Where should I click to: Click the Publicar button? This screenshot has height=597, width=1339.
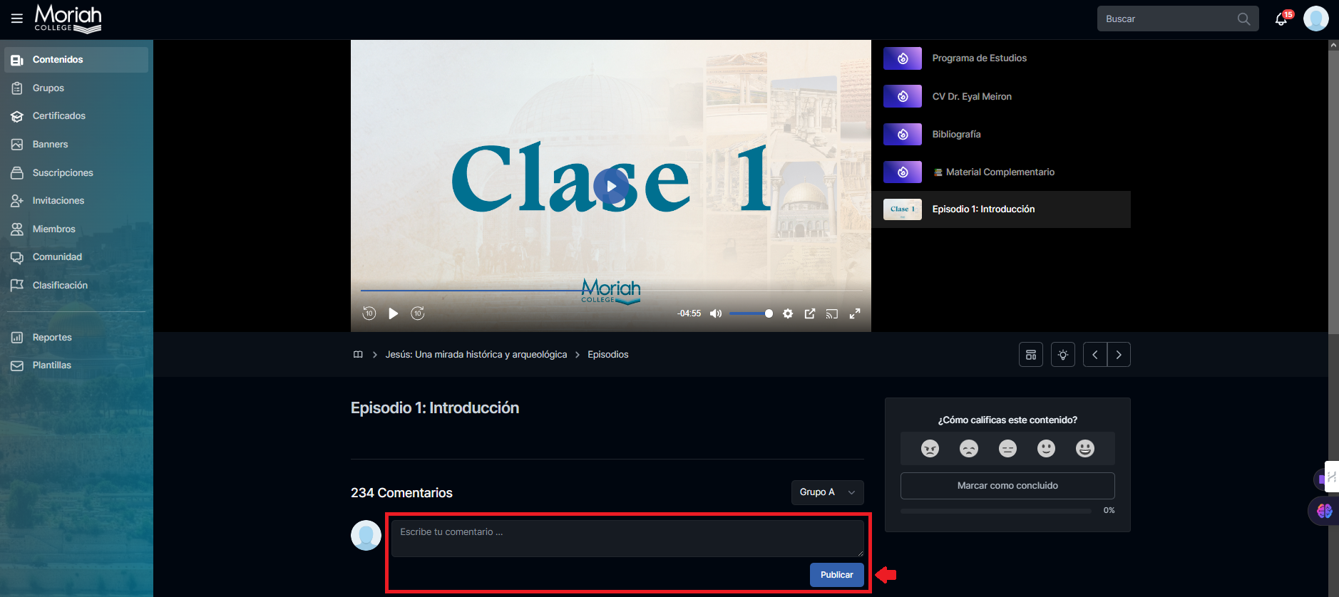click(836, 575)
